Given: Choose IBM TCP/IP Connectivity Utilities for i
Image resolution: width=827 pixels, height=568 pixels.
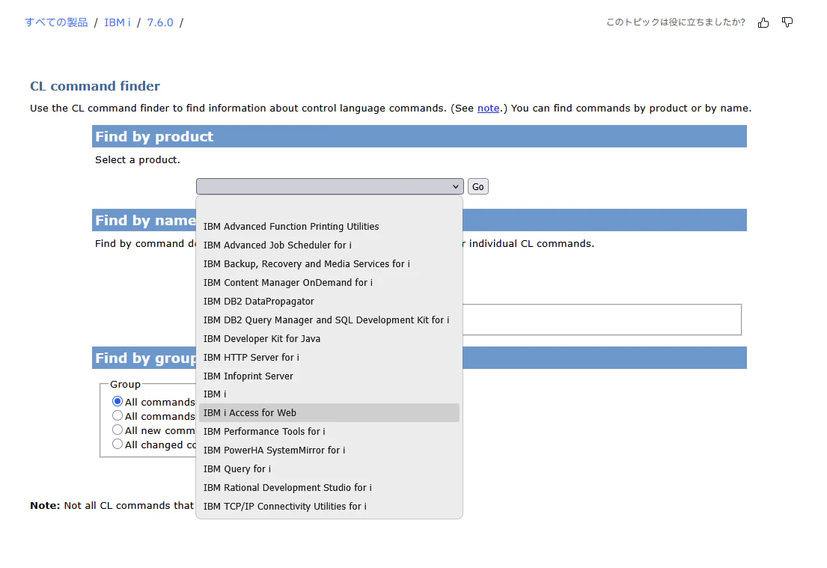Looking at the screenshot, I should tap(329, 507).
